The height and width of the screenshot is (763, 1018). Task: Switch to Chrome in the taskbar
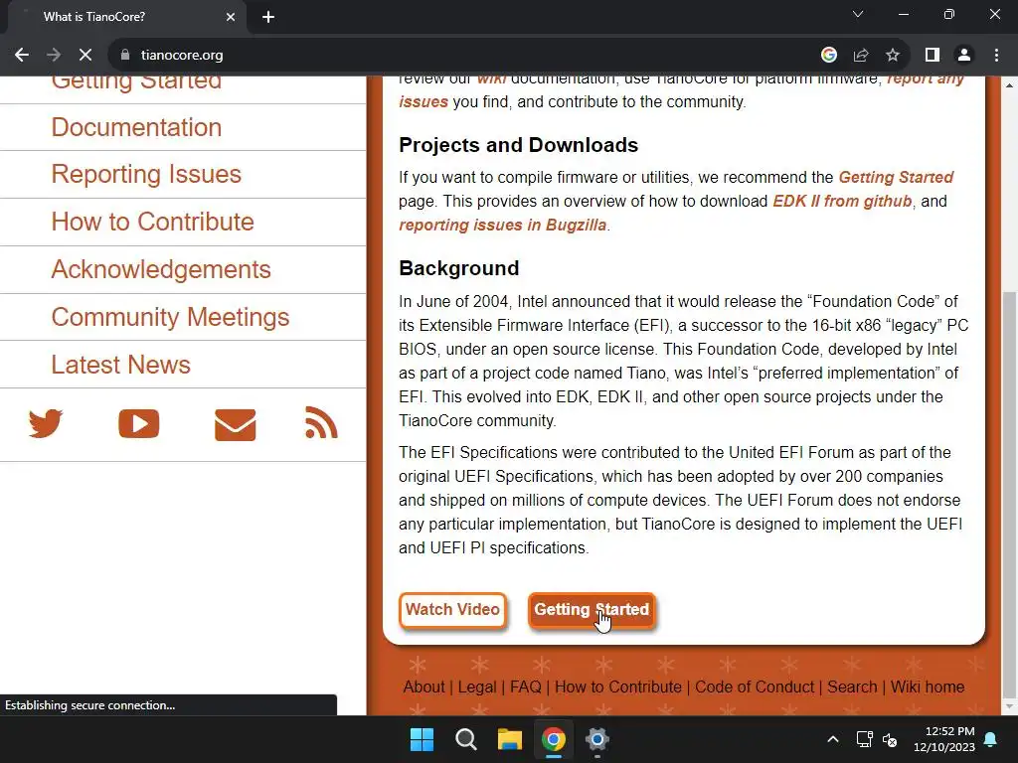point(554,739)
